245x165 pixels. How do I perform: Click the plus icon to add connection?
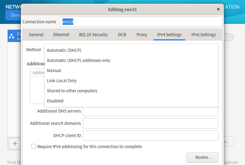tap(15, 143)
